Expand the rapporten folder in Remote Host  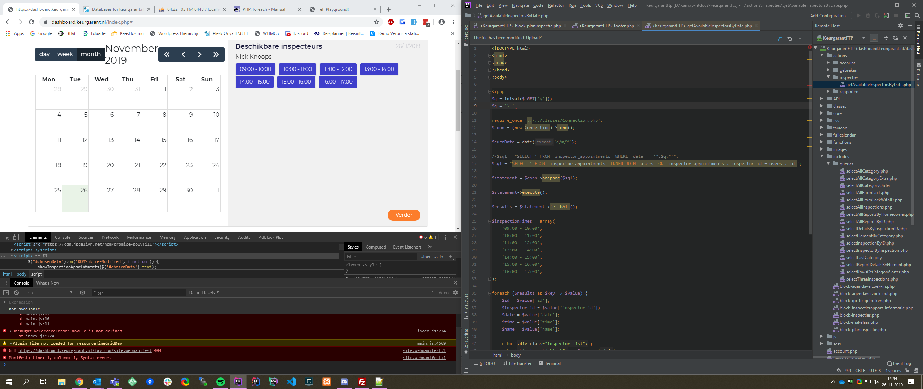click(x=828, y=91)
